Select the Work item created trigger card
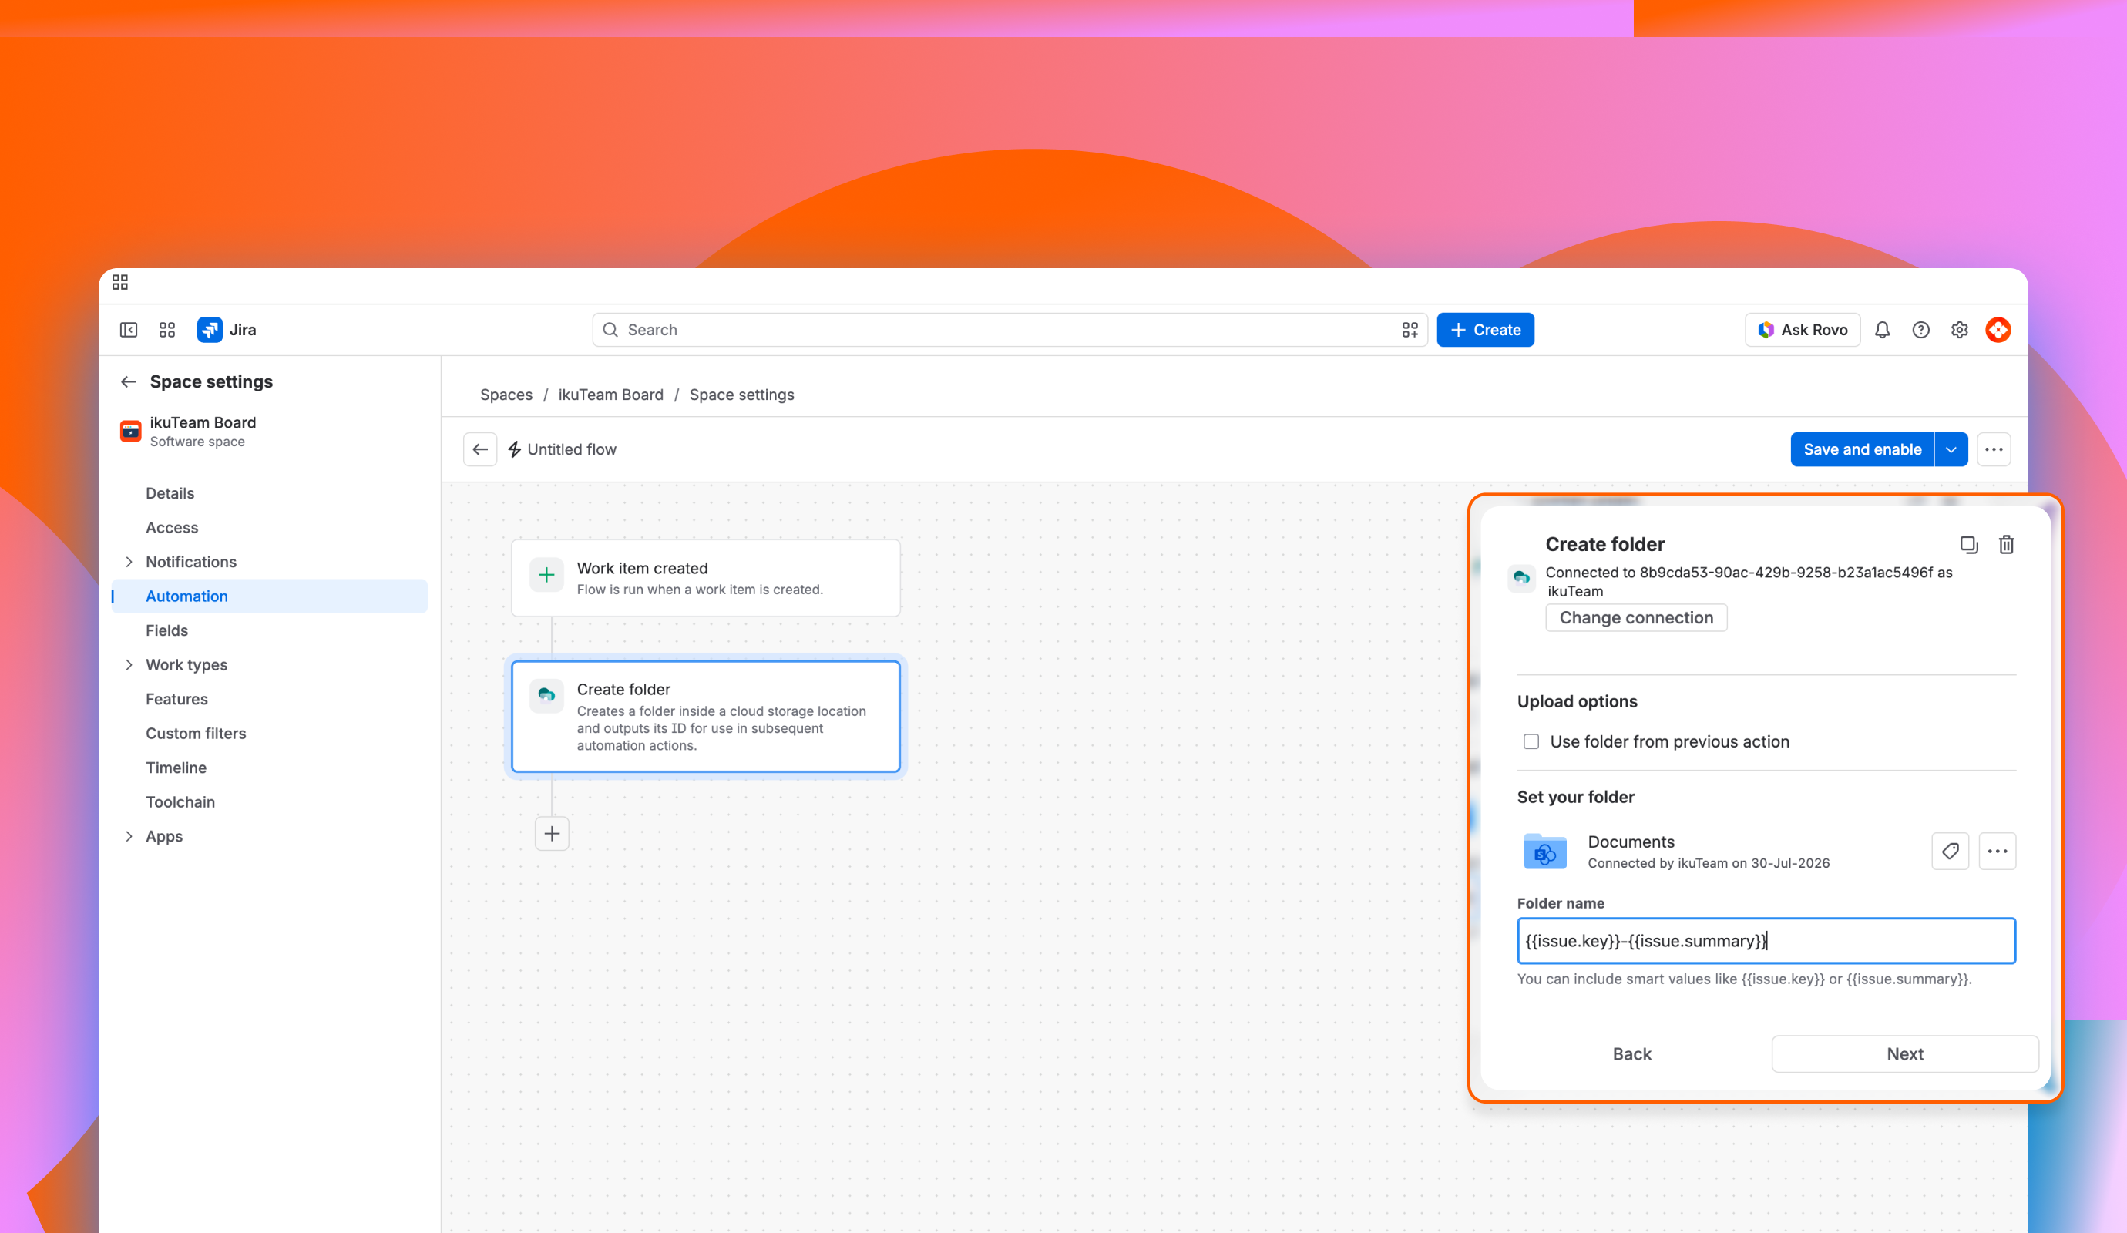 (706, 578)
